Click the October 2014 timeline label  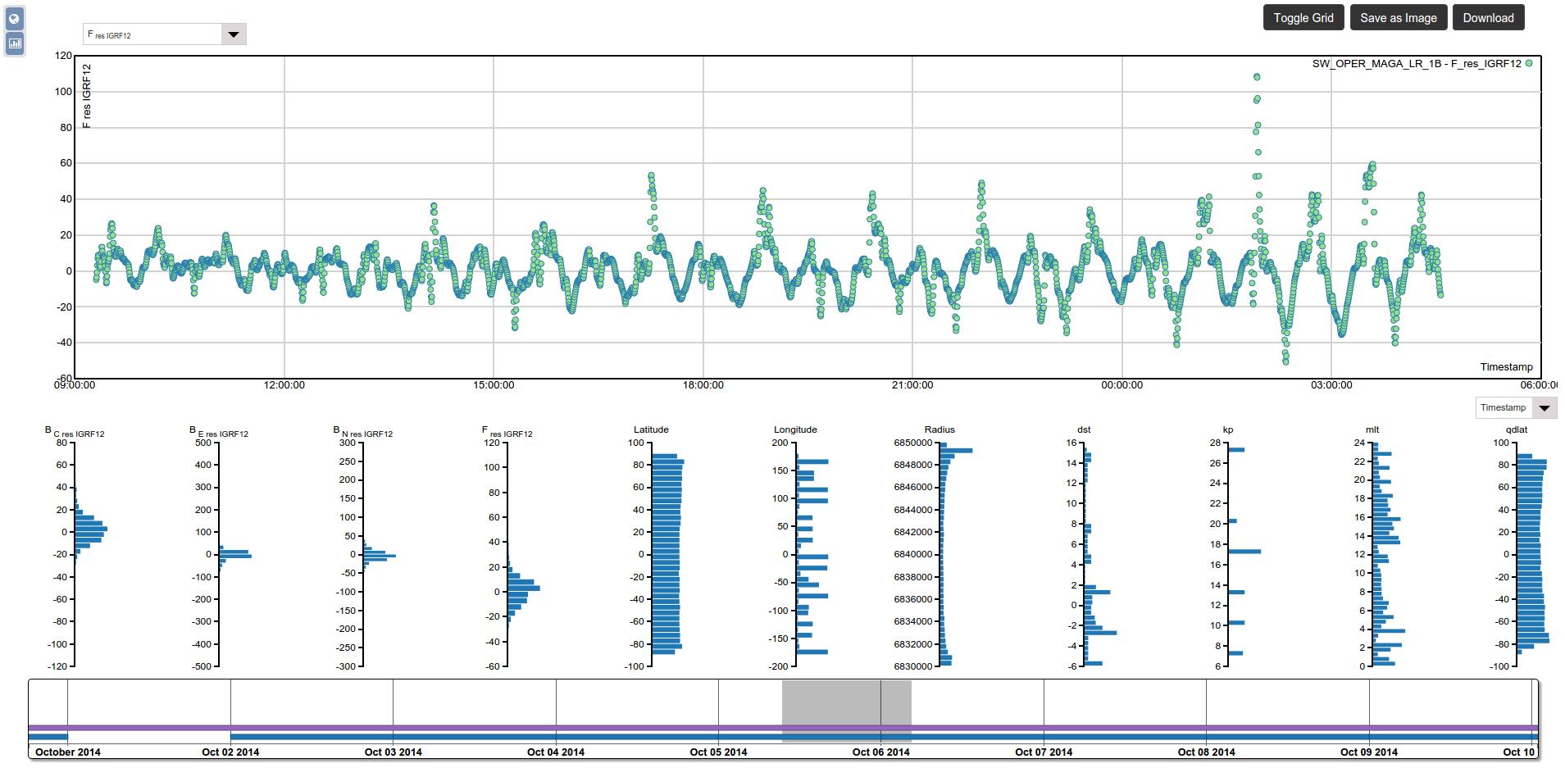click(x=68, y=752)
